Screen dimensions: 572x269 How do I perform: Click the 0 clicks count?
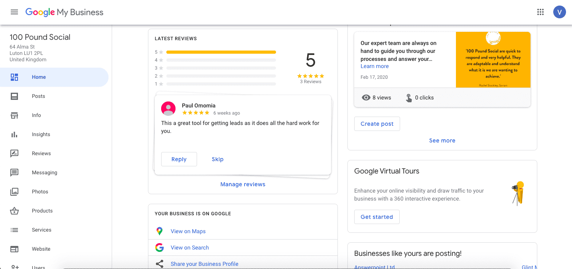coord(424,97)
